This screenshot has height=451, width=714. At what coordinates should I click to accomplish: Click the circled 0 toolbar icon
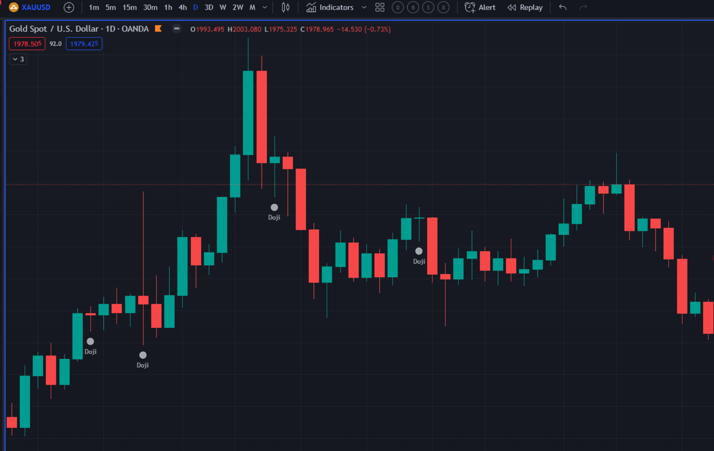click(398, 7)
